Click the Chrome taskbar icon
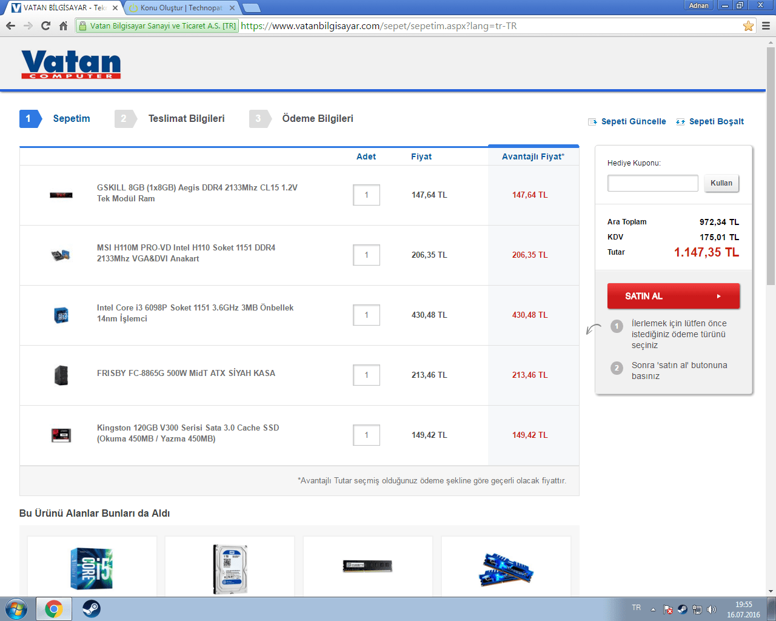This screenshot has width=776, height=621. coord(54,608)
